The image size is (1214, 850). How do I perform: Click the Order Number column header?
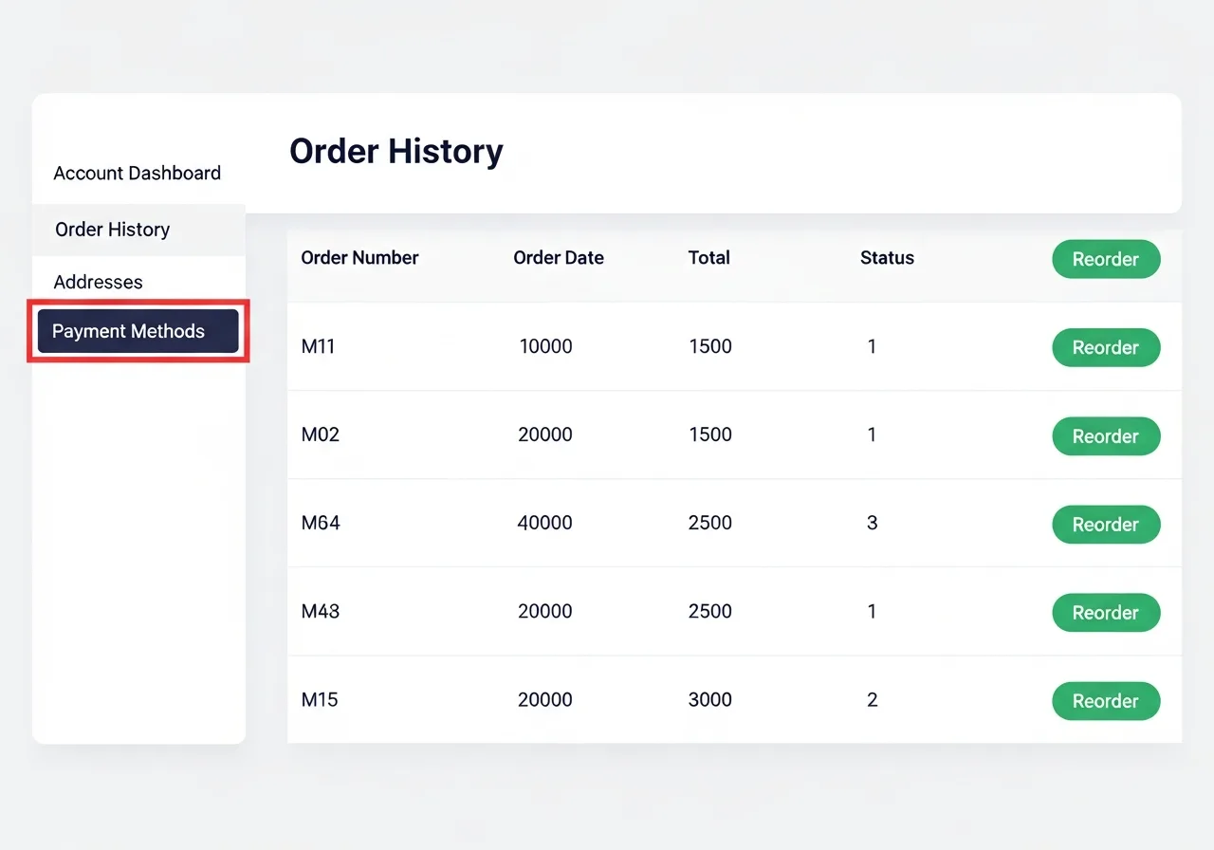point(359,258)
